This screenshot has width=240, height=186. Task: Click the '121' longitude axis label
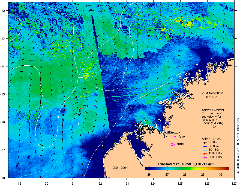coord(73,184)
